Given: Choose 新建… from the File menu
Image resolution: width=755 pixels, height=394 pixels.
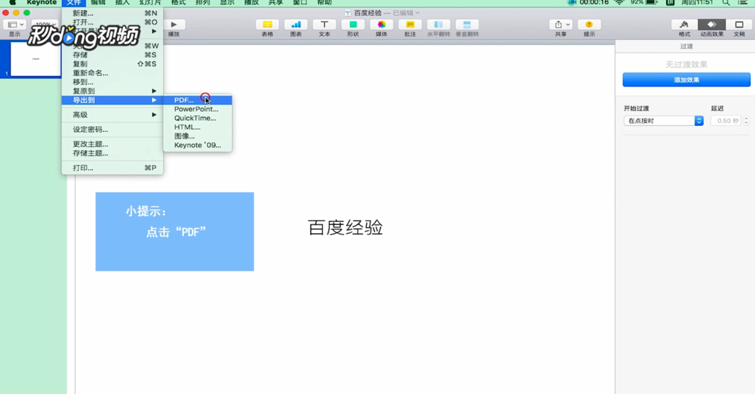Looking at the screenshot, I should [112, 13].
